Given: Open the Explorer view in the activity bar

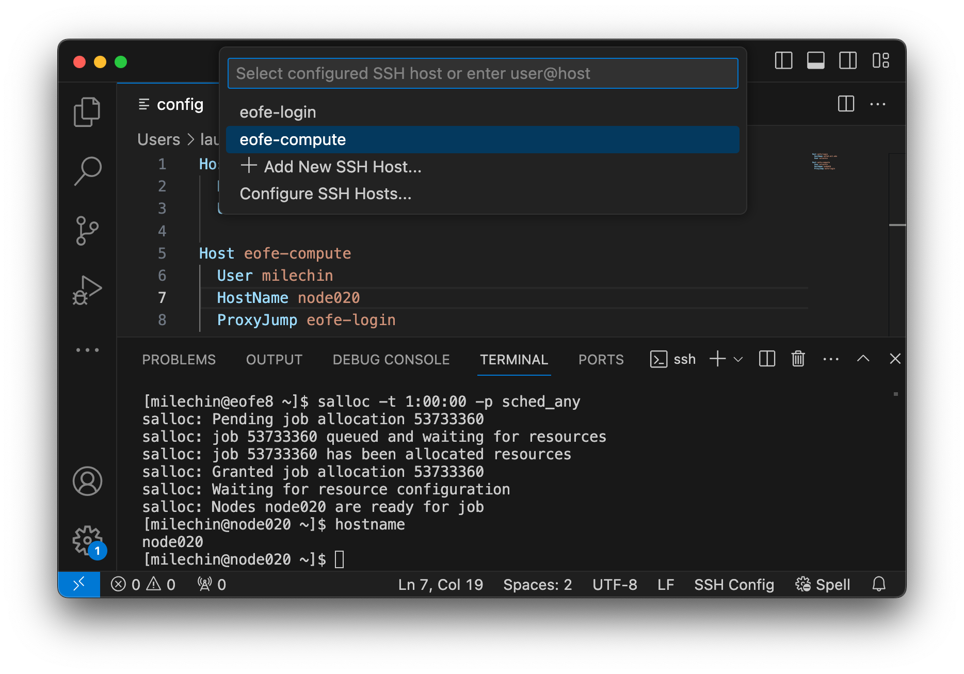Looking at the screenshot, I should click(x=87, y=111).
